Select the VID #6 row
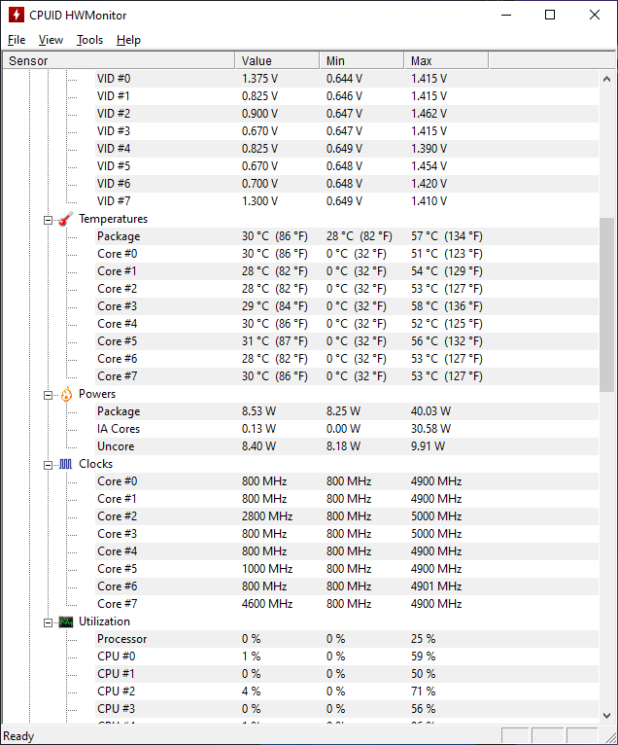618x745 pixels. (x=347, y=184)
